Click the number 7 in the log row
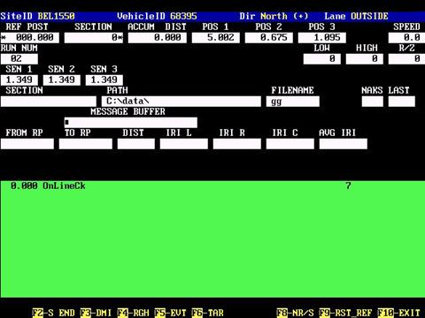Viewport: 425px width, 318px height. 348,185
